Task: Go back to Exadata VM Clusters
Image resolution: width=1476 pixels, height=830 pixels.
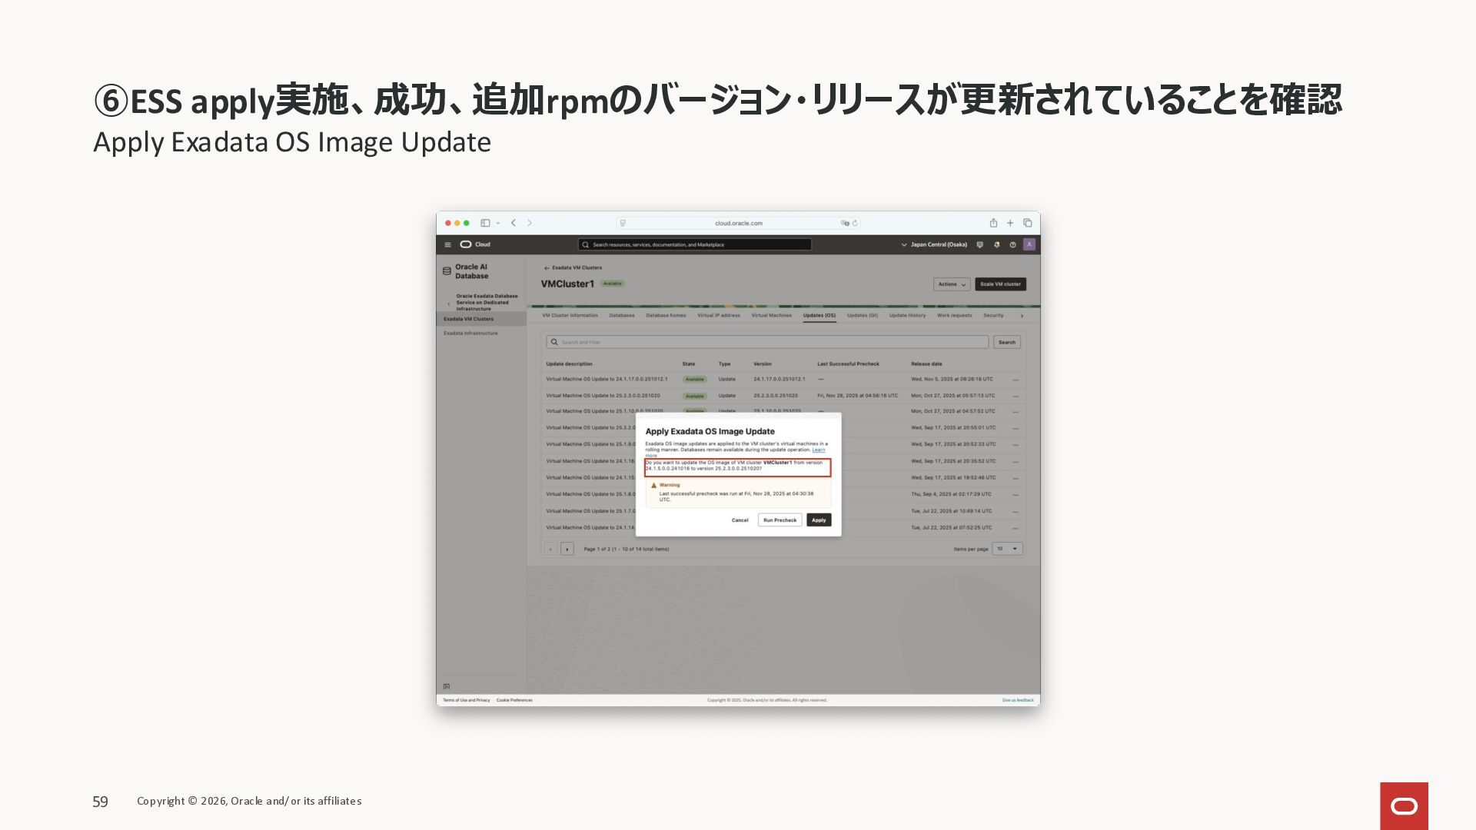Action: tap(573, 267)
